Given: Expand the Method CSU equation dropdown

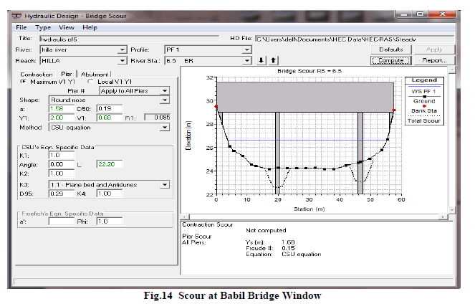Looking at the screenshot, I should coord(165,127).
